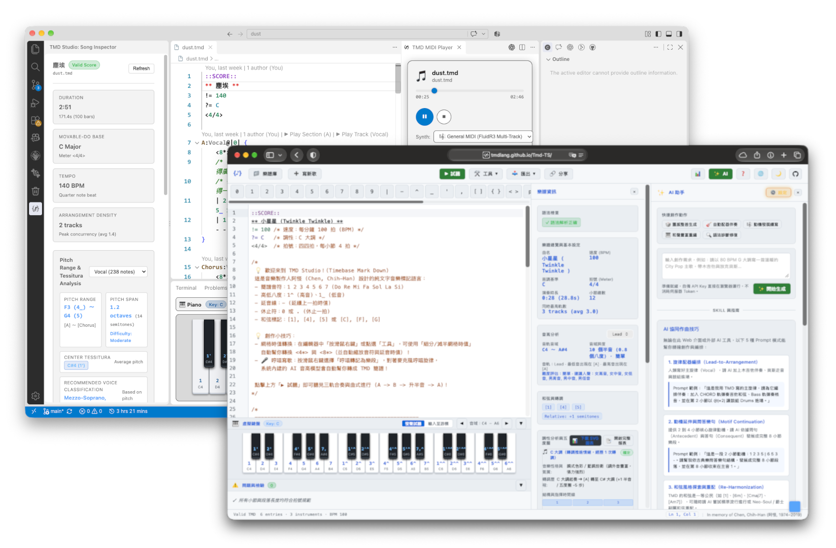The width and height of the screenshot is (836, 548).
Task: Toggle dark mode moon icon
Action: pyautogui.click(x=778, y=174)
